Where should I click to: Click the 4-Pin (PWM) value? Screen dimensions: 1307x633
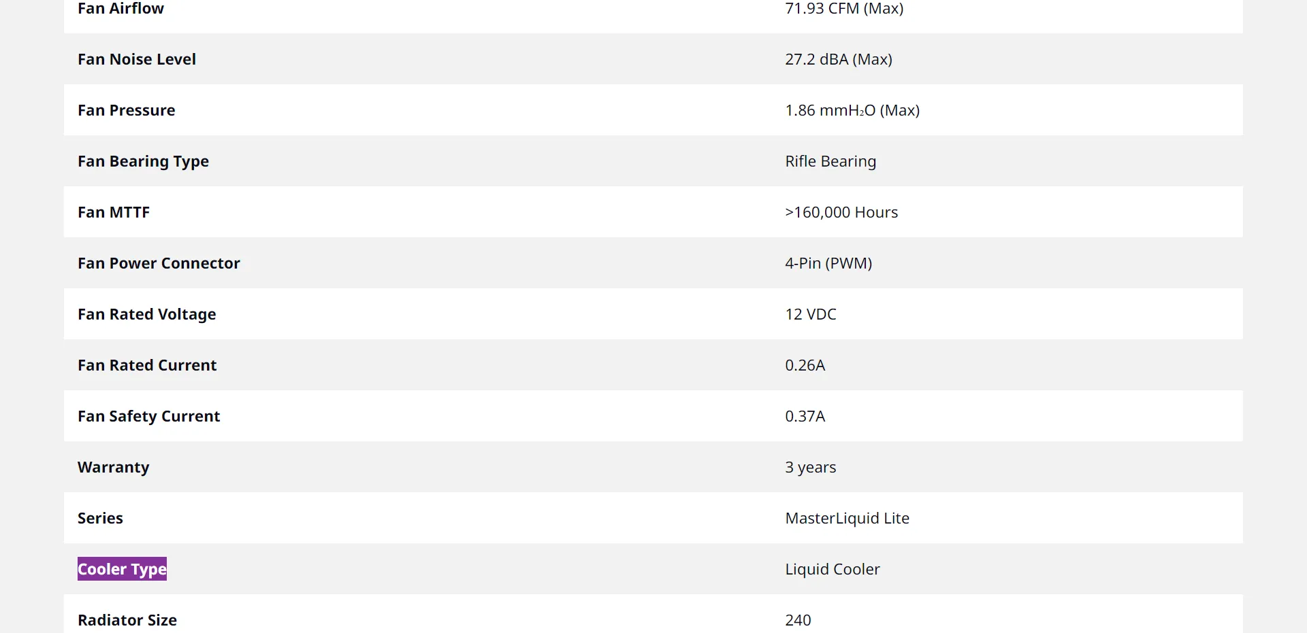point(828,263)
